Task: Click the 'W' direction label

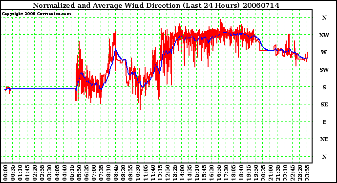Action: 324,52
